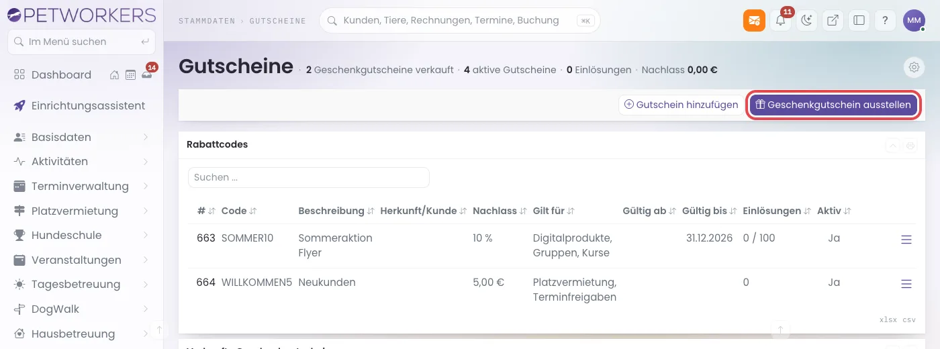Open notifications bell with 11 badge

click(780, 20)
